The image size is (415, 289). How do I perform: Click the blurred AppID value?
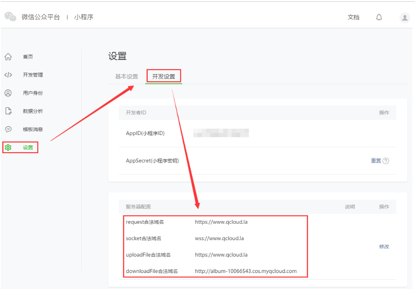tap(221, 133)
